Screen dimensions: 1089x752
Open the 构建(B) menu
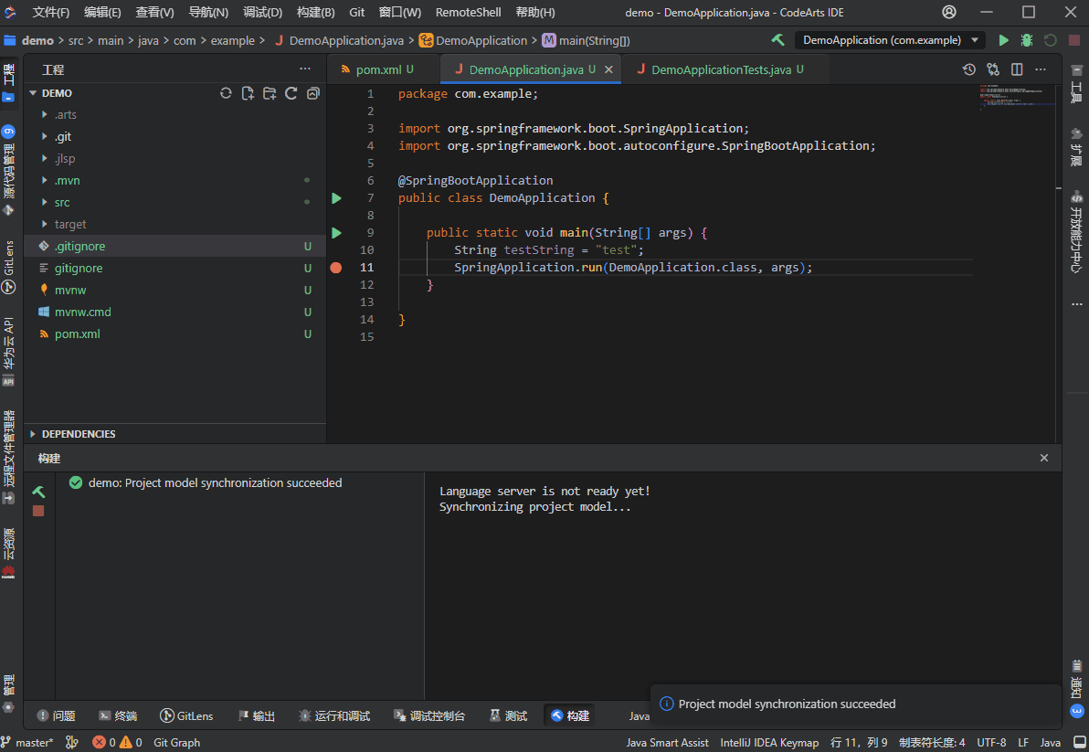pos(315,12)
